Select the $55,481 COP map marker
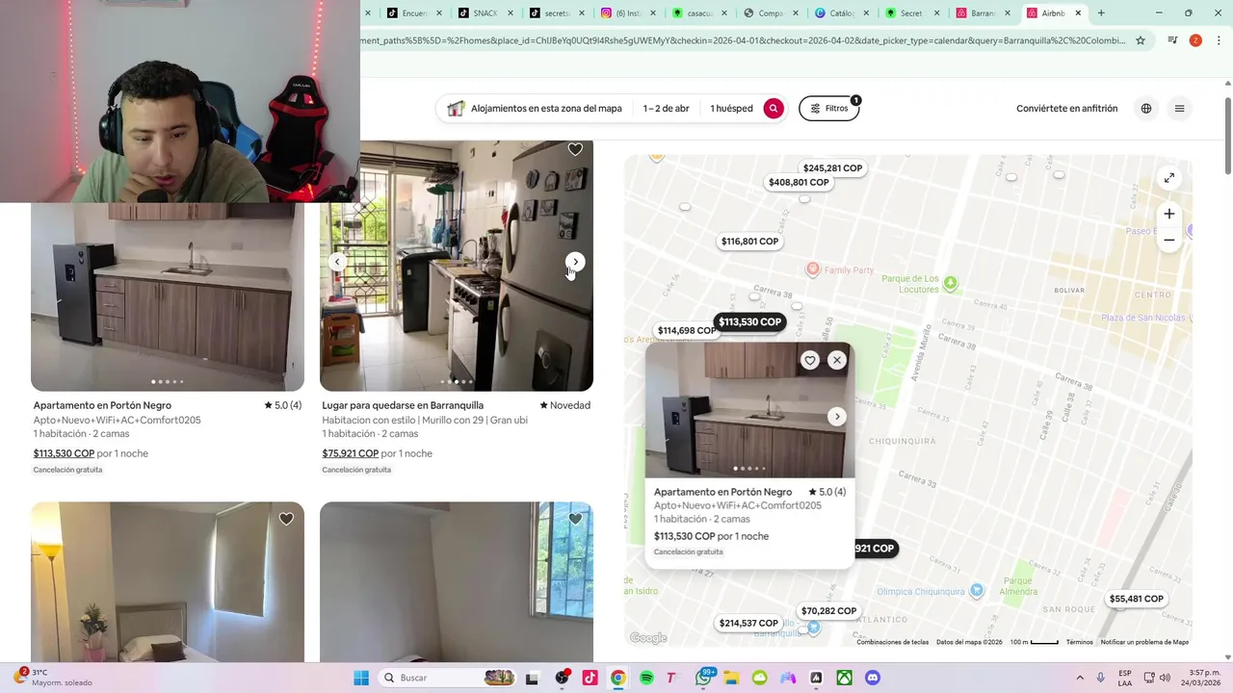The height and width of the screenshot is (693, 1233). [x=1137, y=599]
